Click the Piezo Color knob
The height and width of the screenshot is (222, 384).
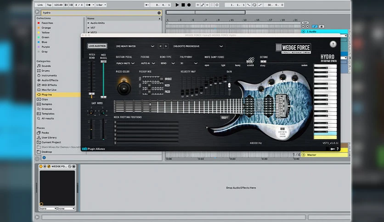tap(124, 88)
